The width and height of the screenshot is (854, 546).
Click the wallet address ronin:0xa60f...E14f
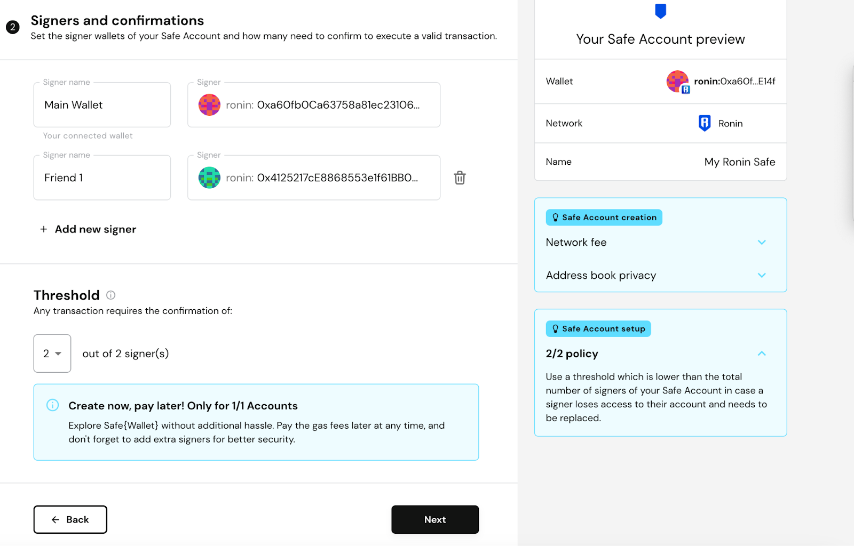tap(734, 82)
